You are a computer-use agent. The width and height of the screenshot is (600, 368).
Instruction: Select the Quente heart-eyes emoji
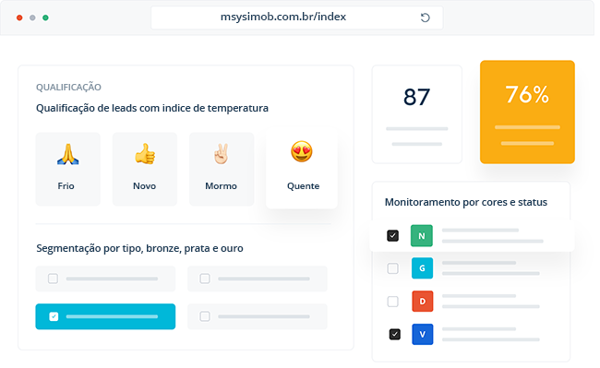pos(302,151)
